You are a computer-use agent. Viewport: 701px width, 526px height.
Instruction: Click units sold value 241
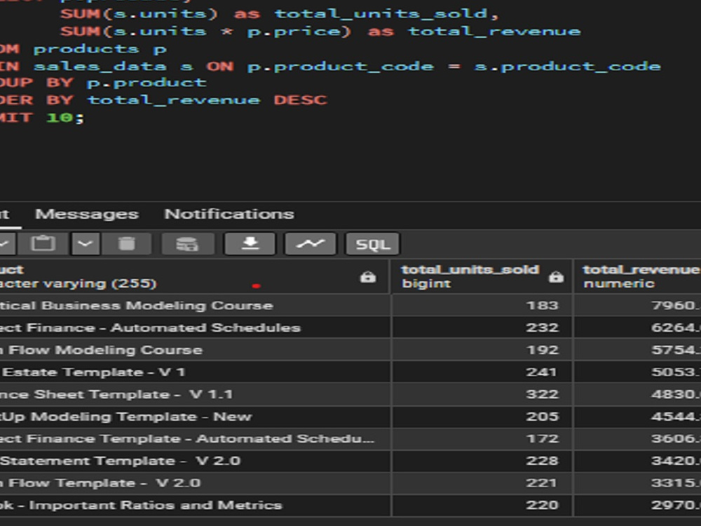(x=482, y=372)
